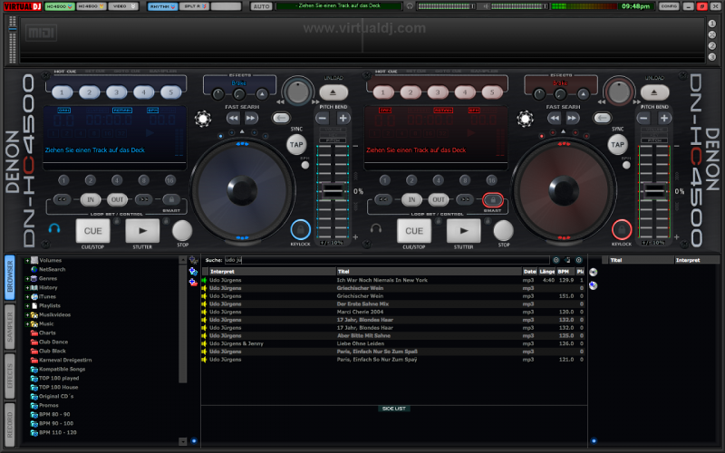This screenshot has width=725, height=453.
Task: Click the back arrow button on left deck
Action: pos(281,118)
